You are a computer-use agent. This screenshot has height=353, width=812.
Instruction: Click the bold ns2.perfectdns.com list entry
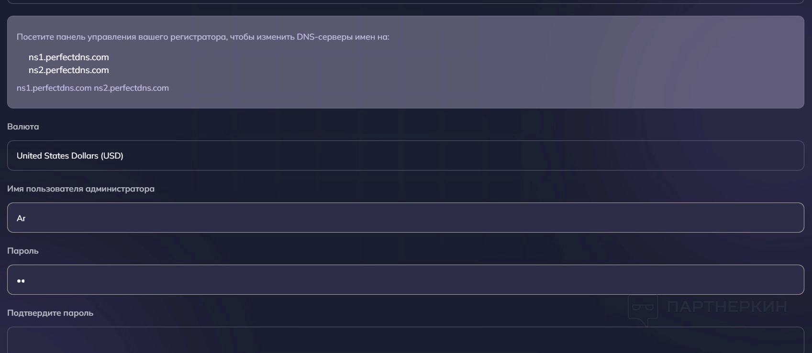tap(69, 70)
